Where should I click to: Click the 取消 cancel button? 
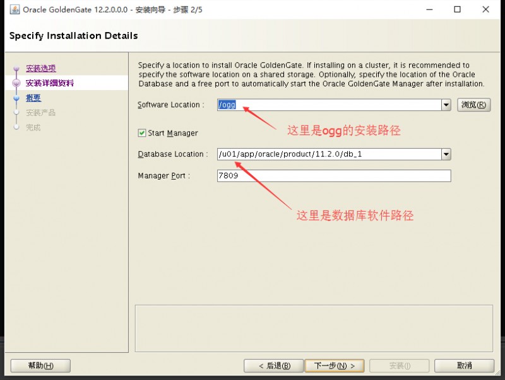(x=465, y=366)
